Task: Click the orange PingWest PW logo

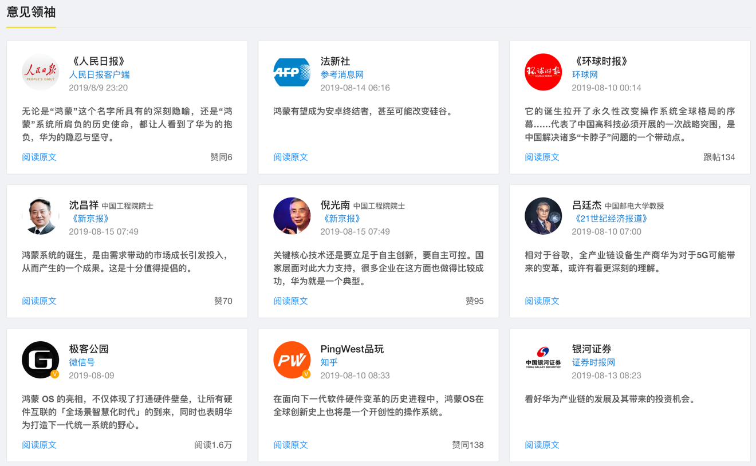Action: click(x=292, y=360)
